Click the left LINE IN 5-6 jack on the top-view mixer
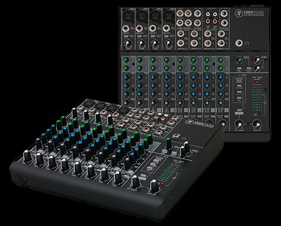281x226 pixels. [180, 34]
